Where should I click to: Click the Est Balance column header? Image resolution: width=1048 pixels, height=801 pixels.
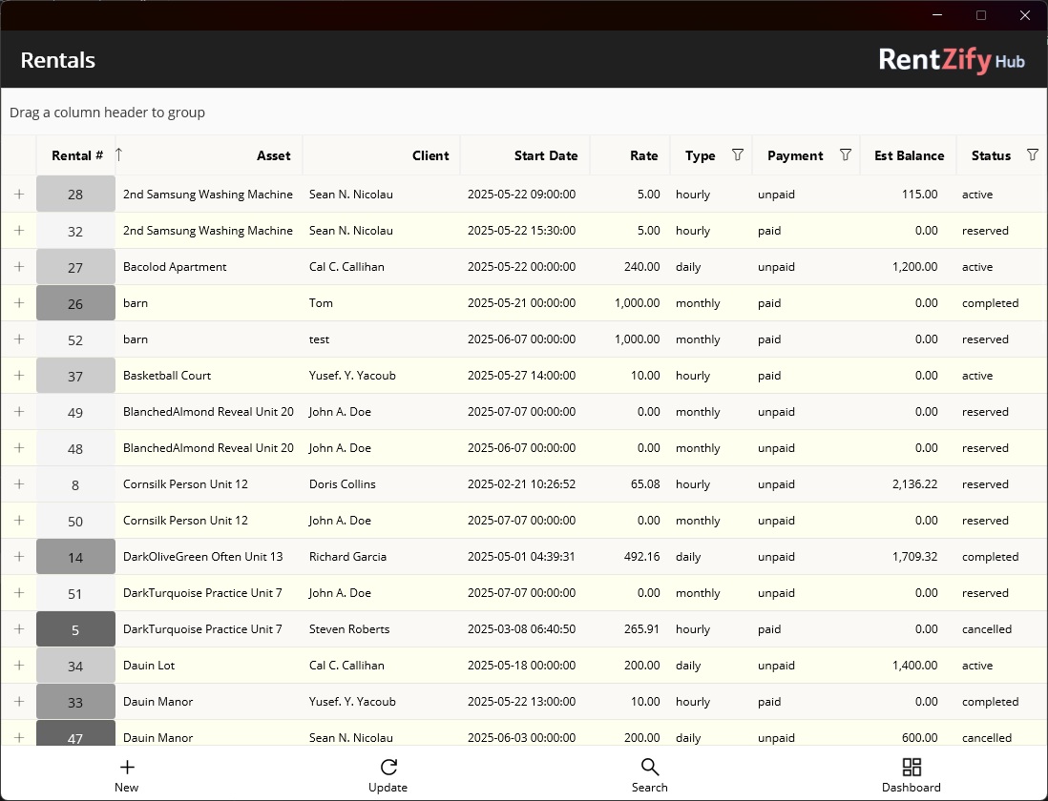[908, 155]
